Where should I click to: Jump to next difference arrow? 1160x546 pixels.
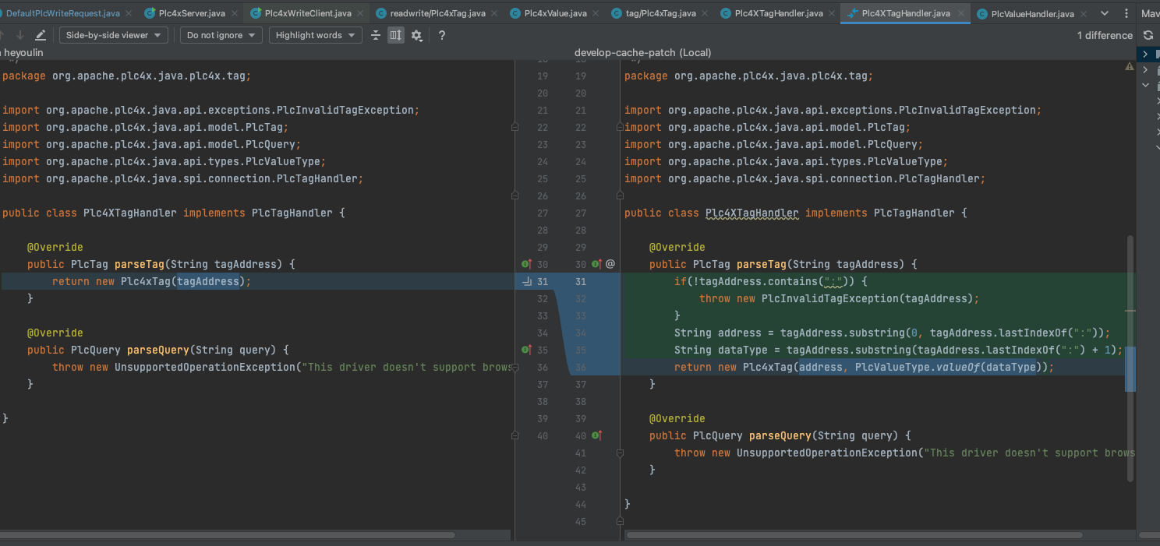point(20,35)
